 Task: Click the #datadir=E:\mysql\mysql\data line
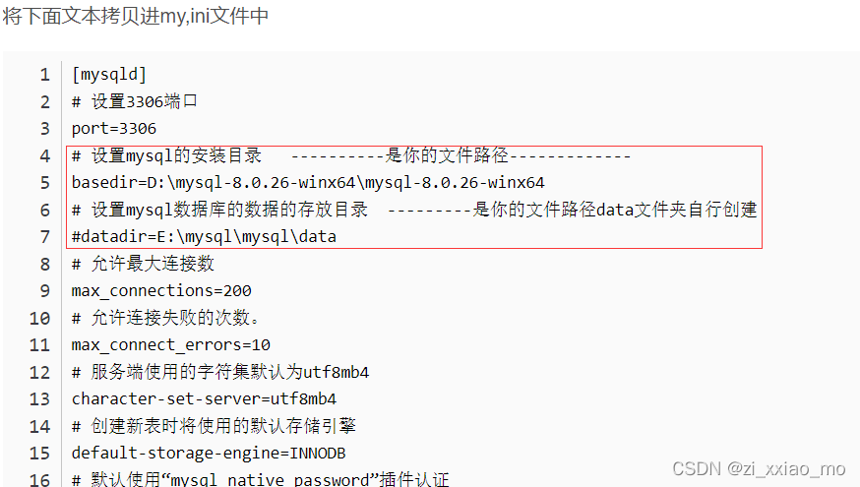(204, 237)
